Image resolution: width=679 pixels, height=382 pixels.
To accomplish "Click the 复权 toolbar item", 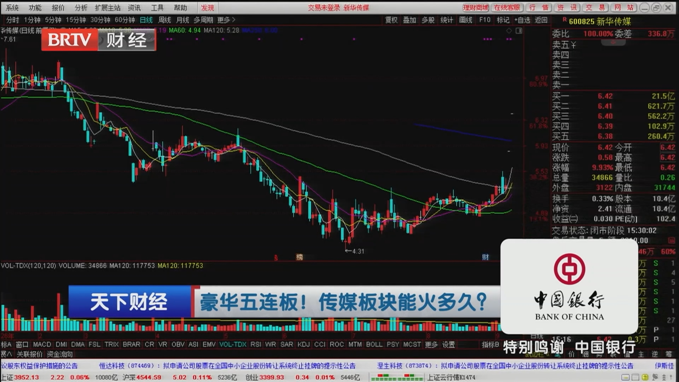I will (x=391, y=20).
